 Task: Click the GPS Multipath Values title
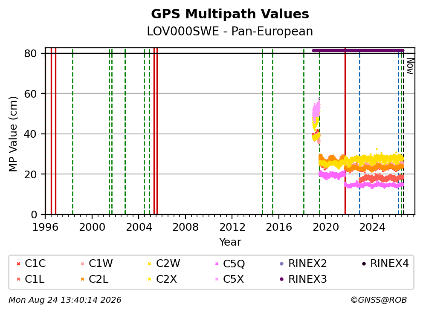point(230,14)
